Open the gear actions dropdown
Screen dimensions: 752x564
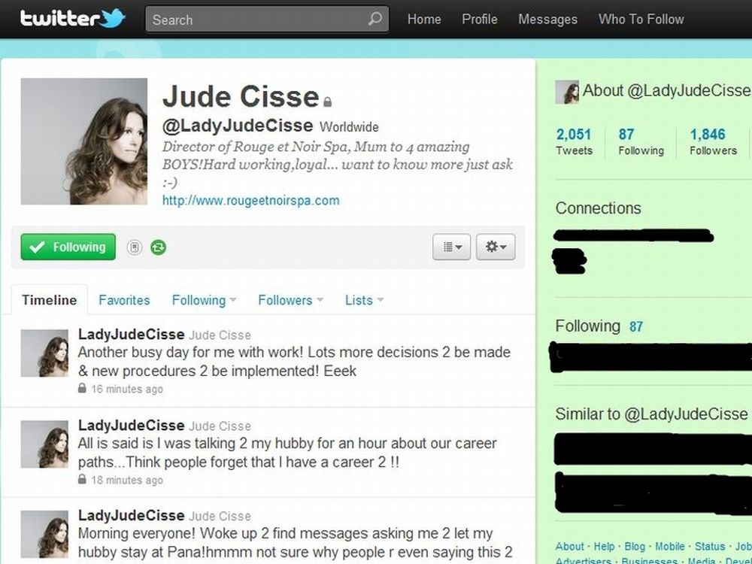click(x=496, y=247)
